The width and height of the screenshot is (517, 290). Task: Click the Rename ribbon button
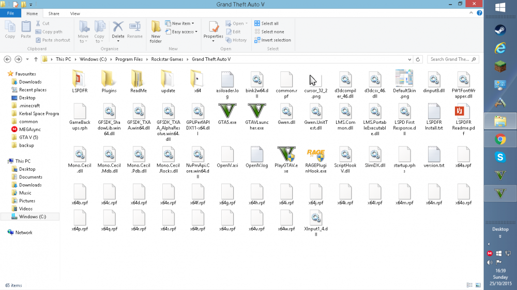click(134, 30)
